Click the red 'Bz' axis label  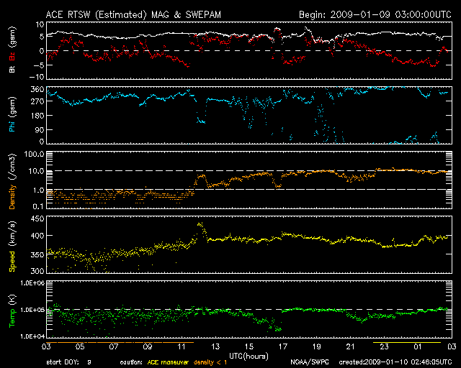click(x=12, y=57)
